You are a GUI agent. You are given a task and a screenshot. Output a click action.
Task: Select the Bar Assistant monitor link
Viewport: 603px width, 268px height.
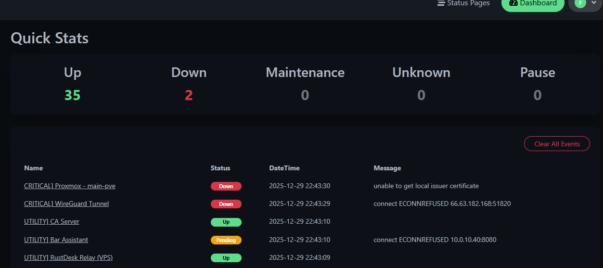click(56, 240)
